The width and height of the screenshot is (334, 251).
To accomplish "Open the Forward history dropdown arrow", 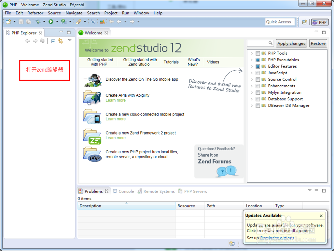I will coord(138,21).
